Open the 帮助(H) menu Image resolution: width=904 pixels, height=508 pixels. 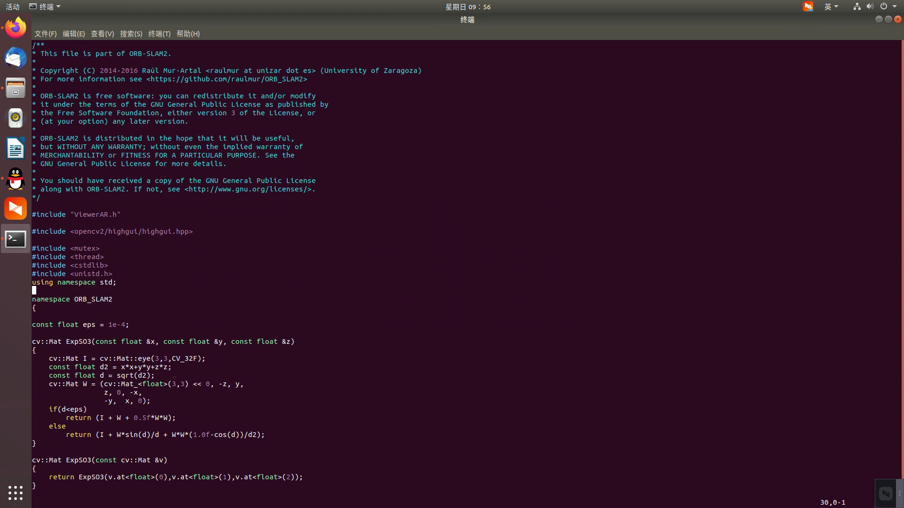(x=188, y=34)
